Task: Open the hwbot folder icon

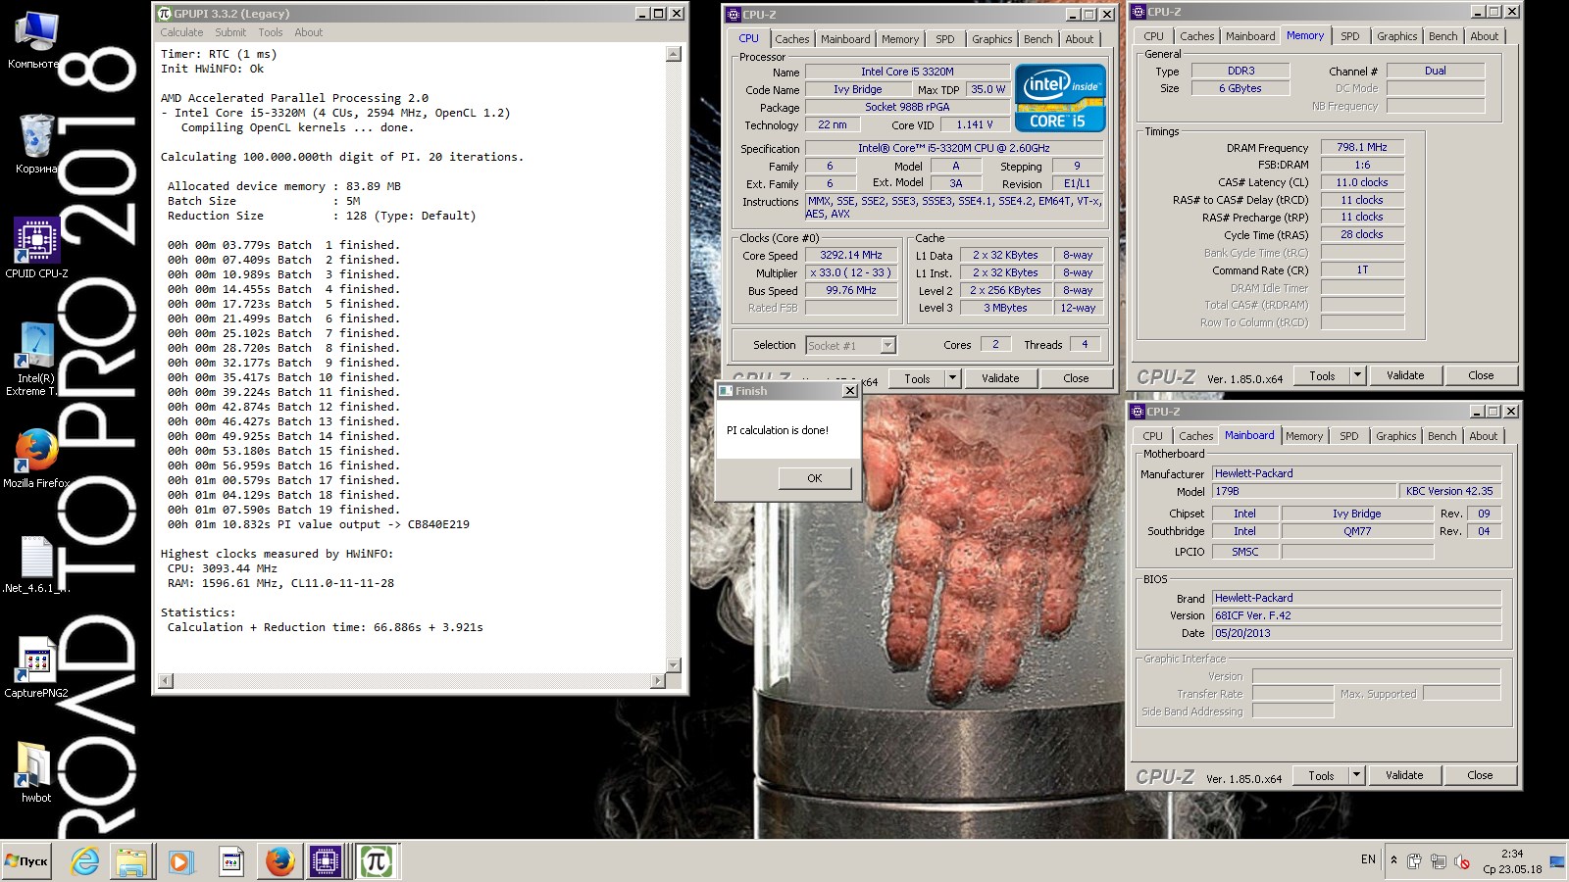Action: pyautogui.click(x=36, y=771)
